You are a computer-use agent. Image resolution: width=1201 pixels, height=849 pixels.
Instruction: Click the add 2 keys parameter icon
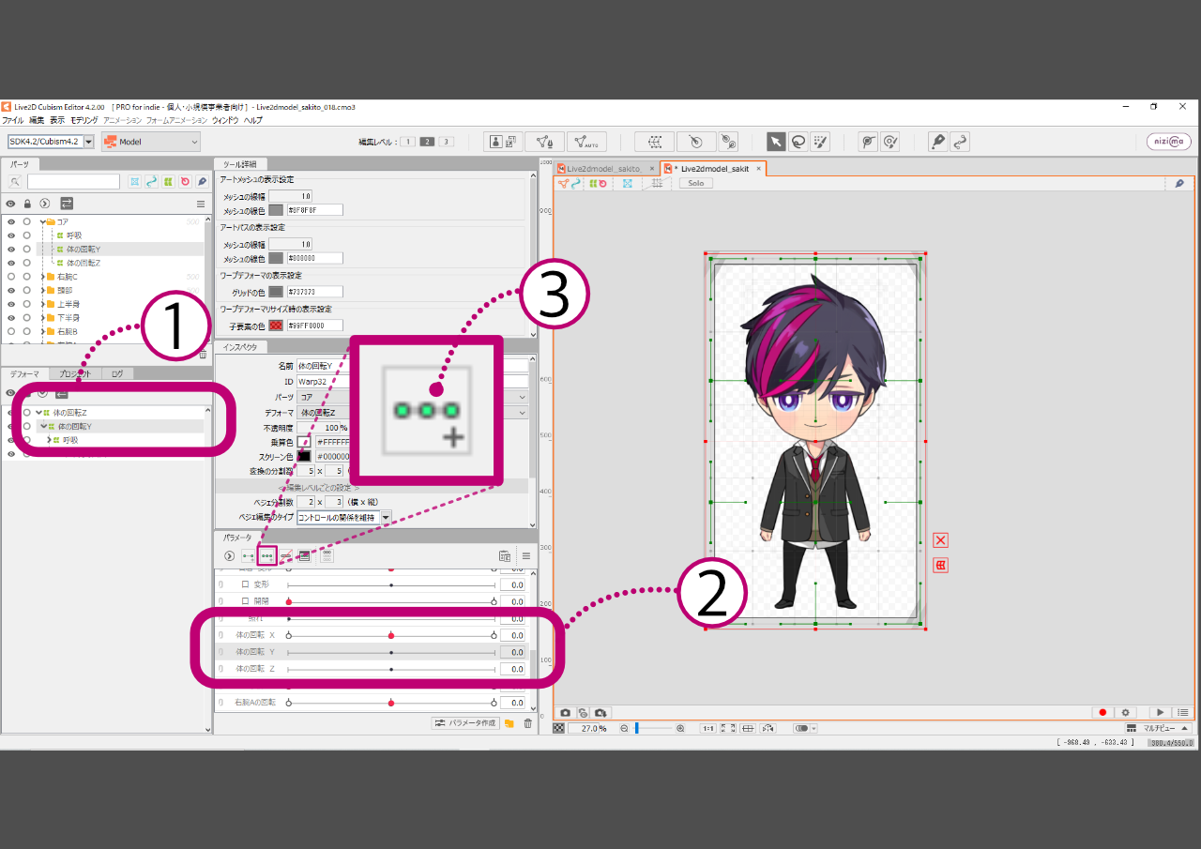click(x=249, y=556)
